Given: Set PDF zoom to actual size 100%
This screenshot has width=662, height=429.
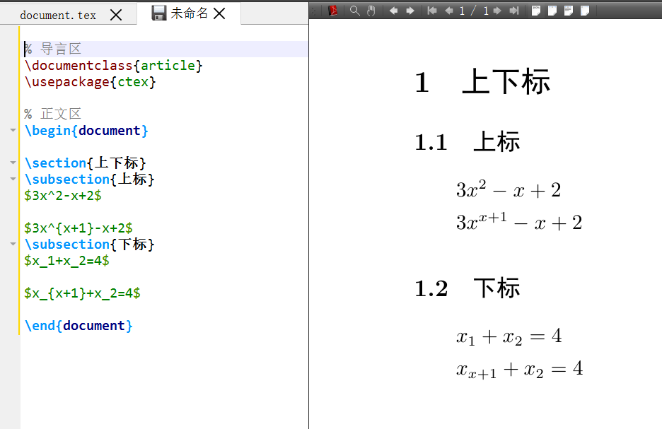Looking at the screenshot, I should coord(536,11).
